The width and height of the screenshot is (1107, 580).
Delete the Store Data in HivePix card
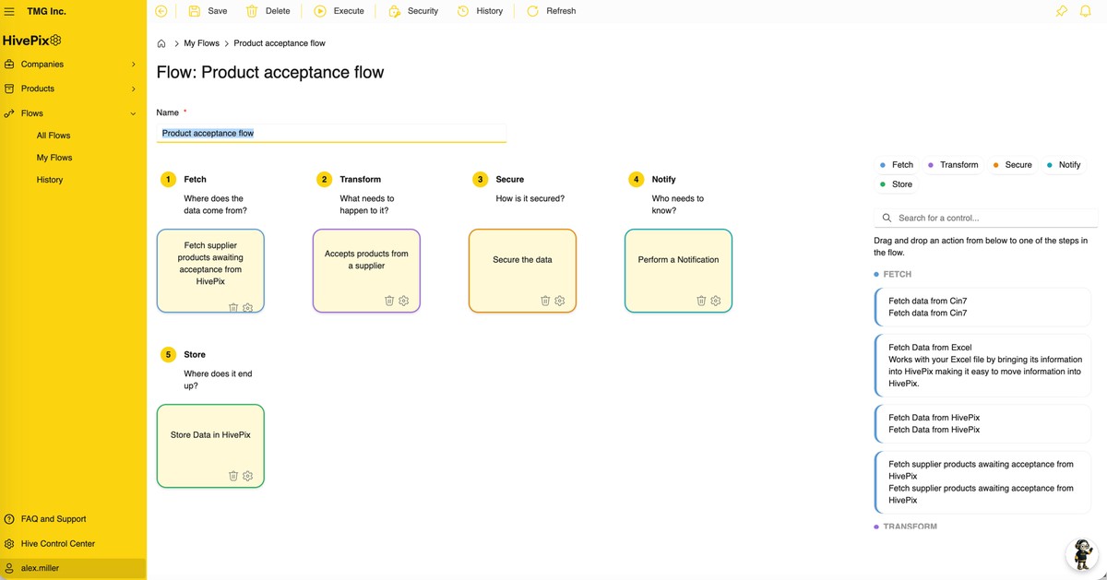[233, 476]
